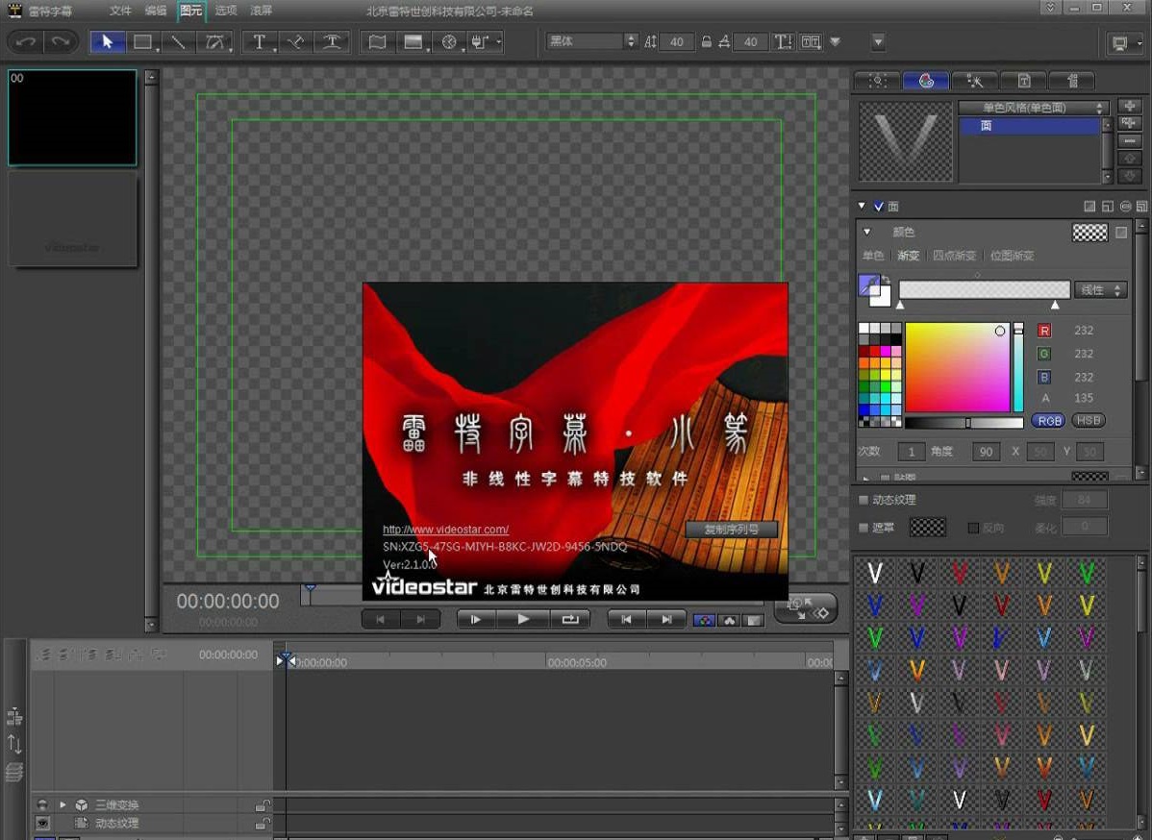The width and height of the screenshot is (1152, 840).
Task: Select the curve drawing tool
Action: 214,42
